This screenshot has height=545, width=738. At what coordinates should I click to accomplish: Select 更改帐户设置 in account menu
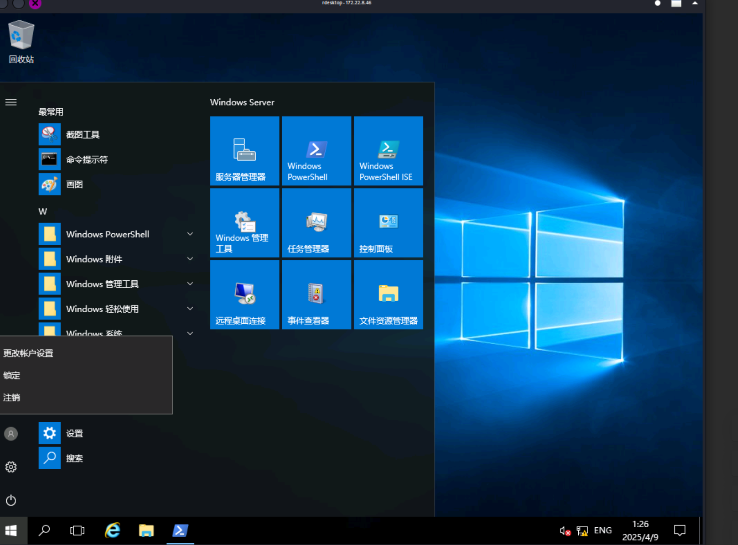pos(86,353)
